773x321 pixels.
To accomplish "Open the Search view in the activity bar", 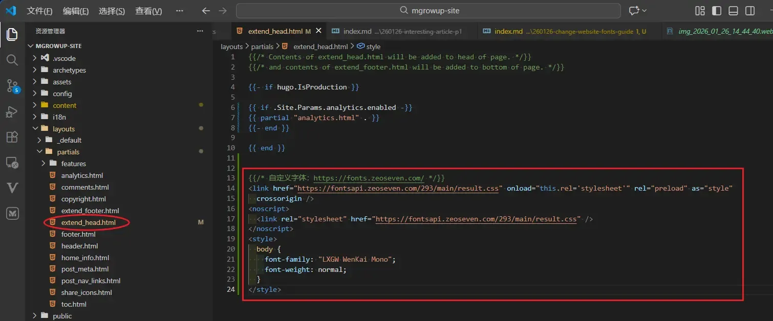I will pos(12,60).
